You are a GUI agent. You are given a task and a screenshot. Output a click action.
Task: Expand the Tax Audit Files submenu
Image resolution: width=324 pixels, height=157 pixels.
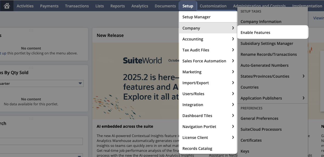pyautogui.click(x=208, y=50)
